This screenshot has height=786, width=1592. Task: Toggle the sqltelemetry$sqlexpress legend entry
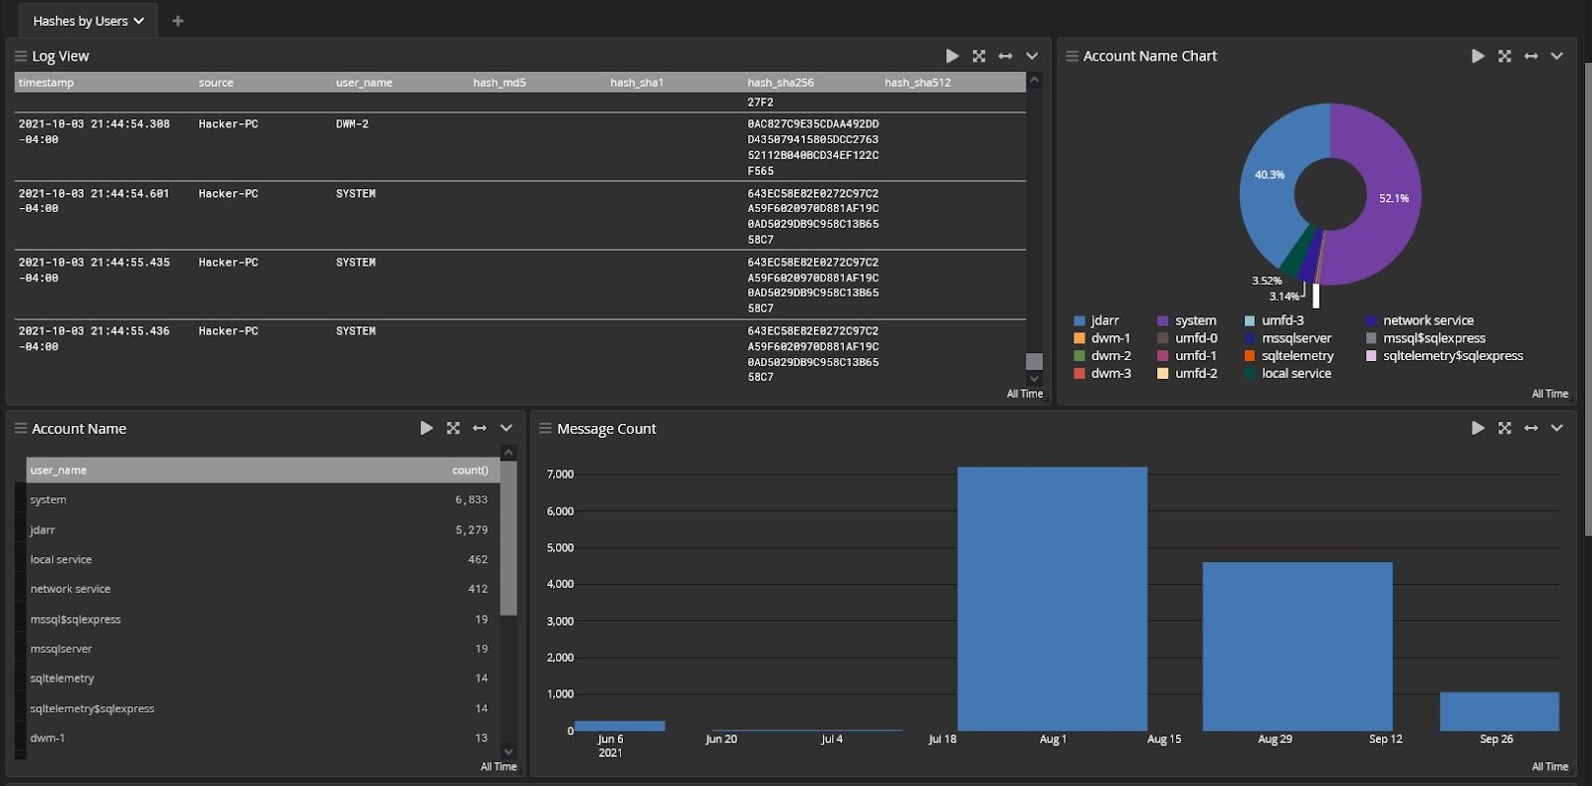tap(1445, 355)
